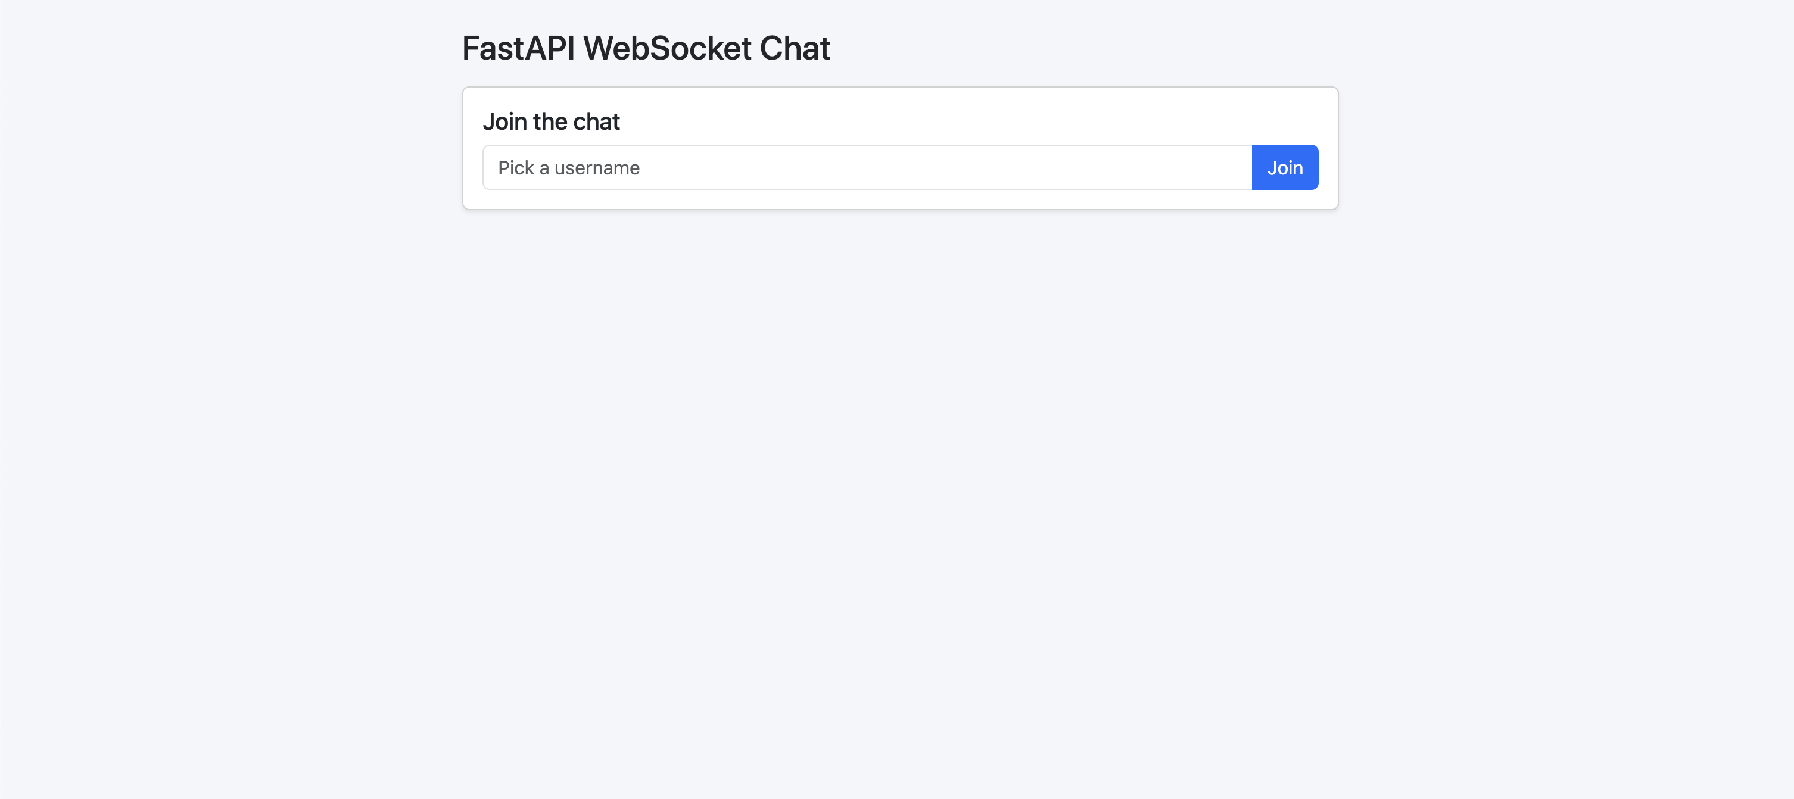Click the word 'chat' in the card heading
The image size is (1794, 799).
click(x=596, y=121)
